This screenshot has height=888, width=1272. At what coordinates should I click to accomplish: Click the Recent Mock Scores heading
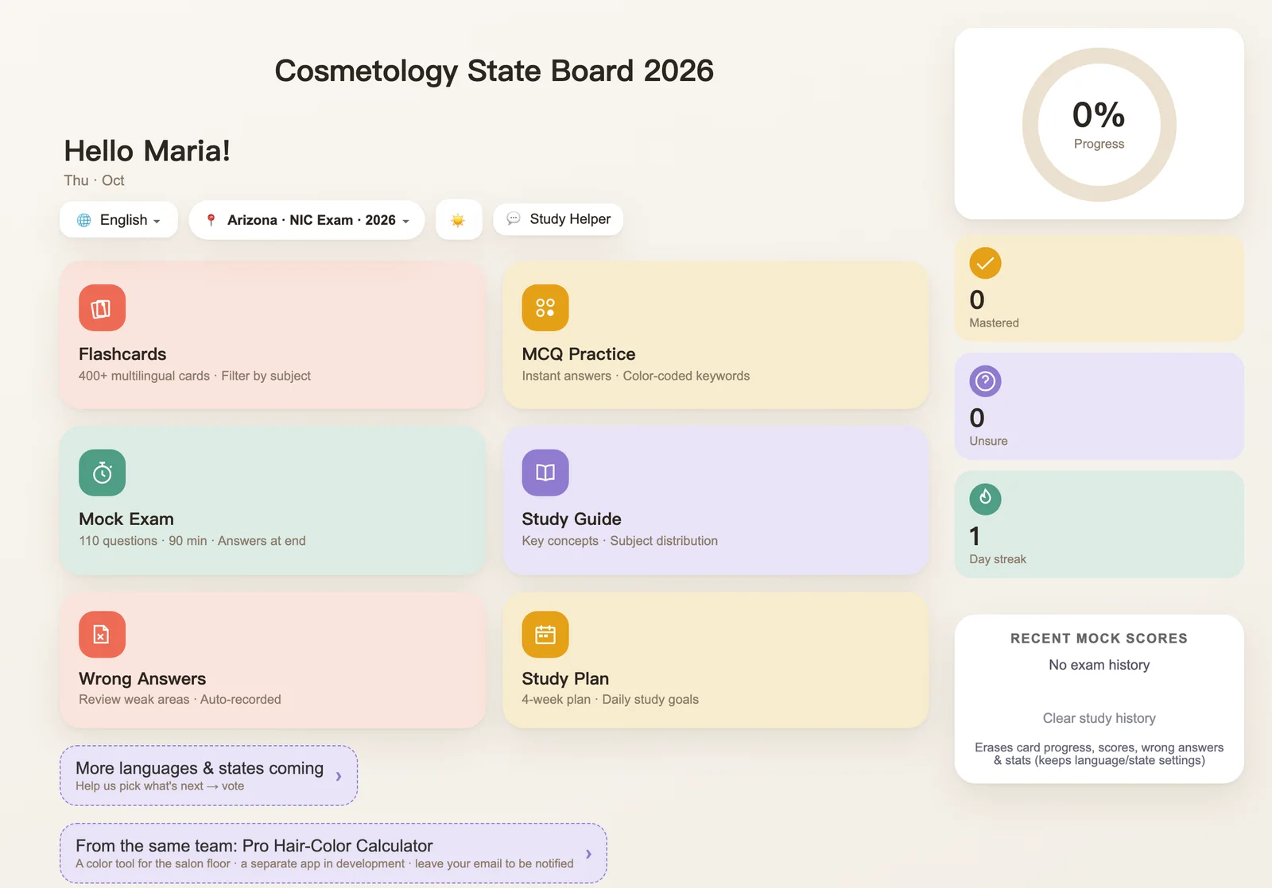1099,639
